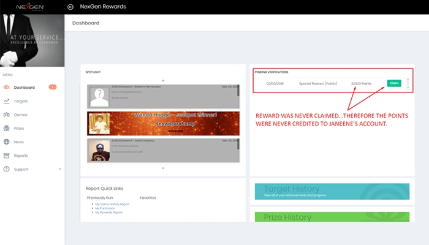
Task: Open My Purchases report link
Action: point(105,208)
